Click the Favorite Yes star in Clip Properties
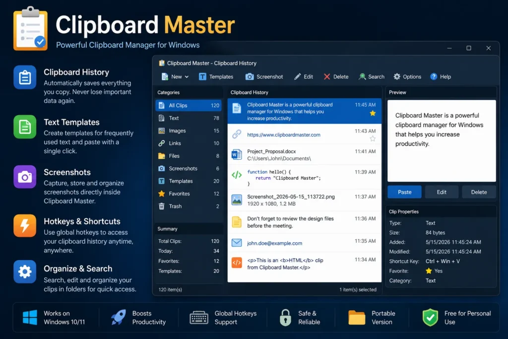 (429, 271)
